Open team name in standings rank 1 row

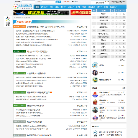tap(103, 14)
